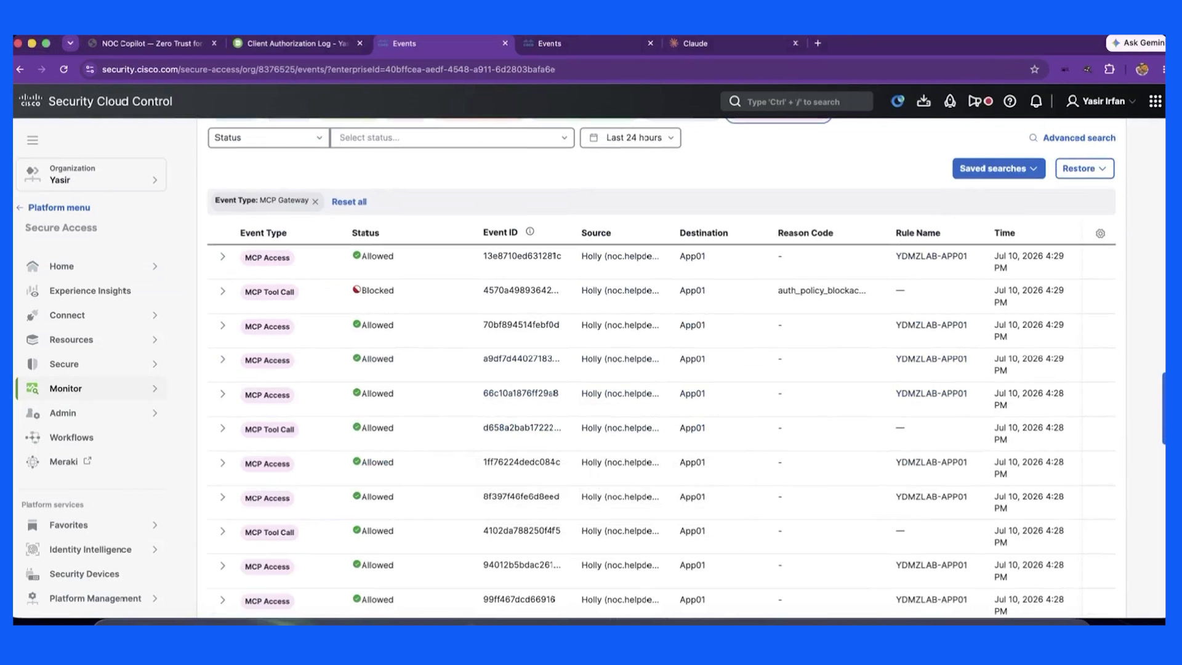Remove the MCP Gateway event type filter
The height and width of the screenshot is (665, 1182).
coord(315,201)
